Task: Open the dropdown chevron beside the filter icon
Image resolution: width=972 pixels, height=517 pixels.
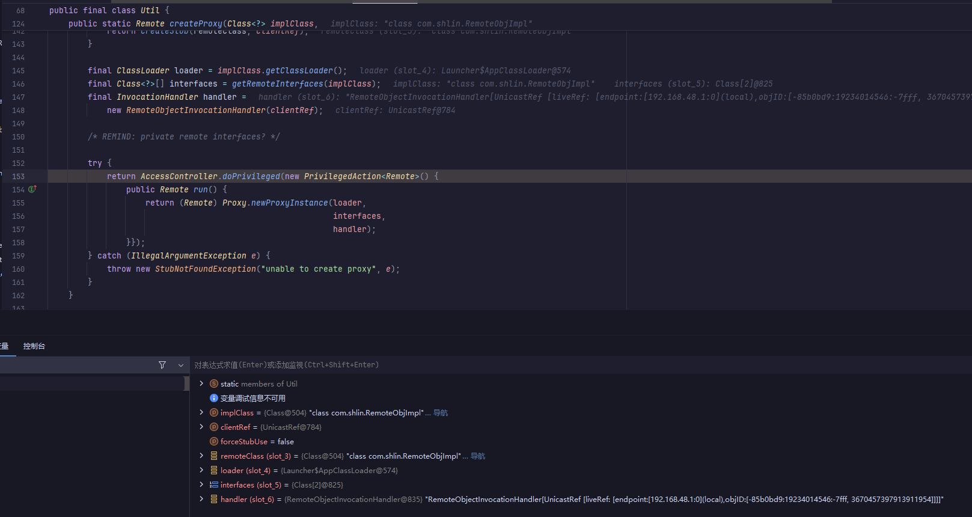Action: point(181,365)
